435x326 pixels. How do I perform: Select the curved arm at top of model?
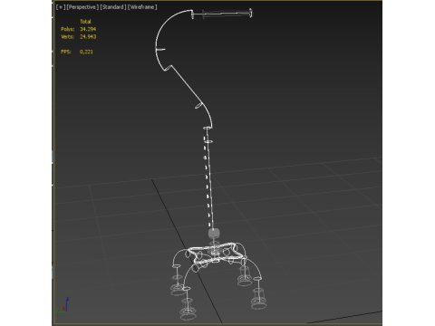(x=158, y=43)
